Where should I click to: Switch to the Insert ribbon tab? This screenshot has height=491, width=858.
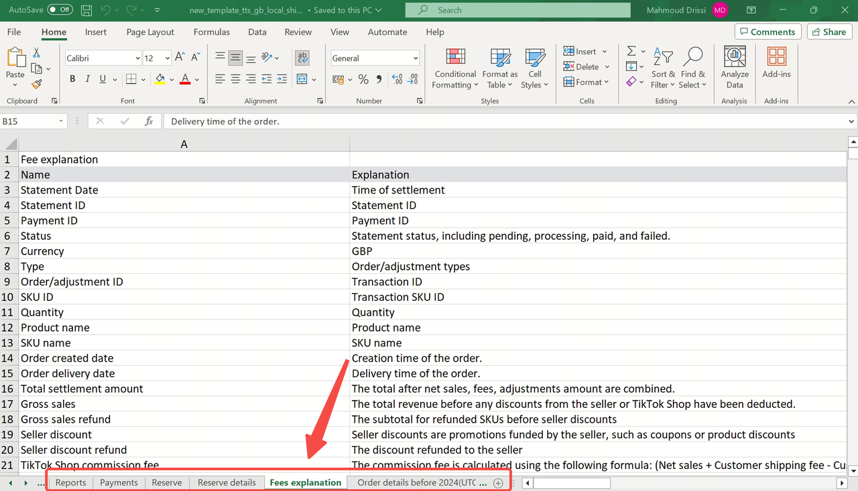point(96,32)
